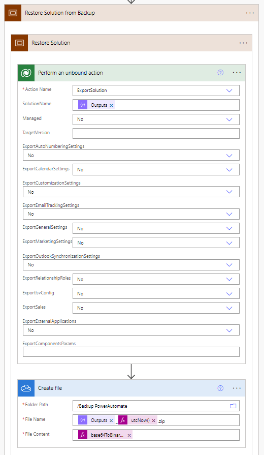The image size is (264, 455).
Task: Open the ExportGeneralSettings dropdown
Action: point(229,228)
